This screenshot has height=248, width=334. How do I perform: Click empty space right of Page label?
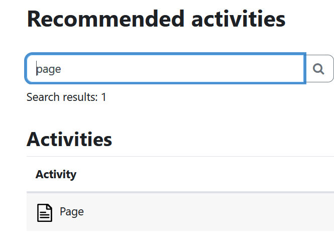pos(209,212)
